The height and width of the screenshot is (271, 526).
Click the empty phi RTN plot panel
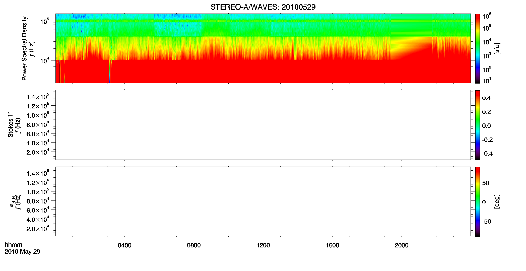click(263, 201)
